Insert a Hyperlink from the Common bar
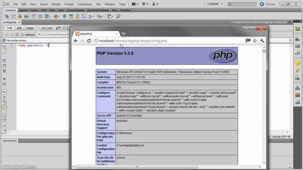 pyautogui.click(x=7, y=17)
